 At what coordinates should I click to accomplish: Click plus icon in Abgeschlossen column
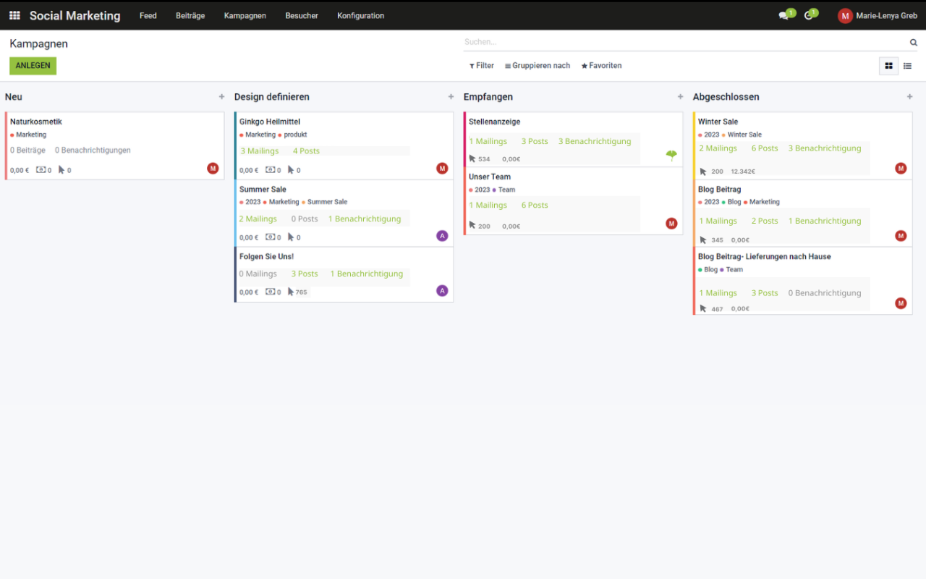click(909, 97)
